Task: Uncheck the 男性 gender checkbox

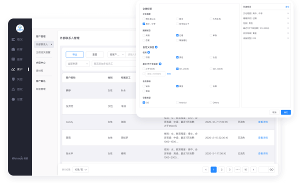Action: pos(177,57)
